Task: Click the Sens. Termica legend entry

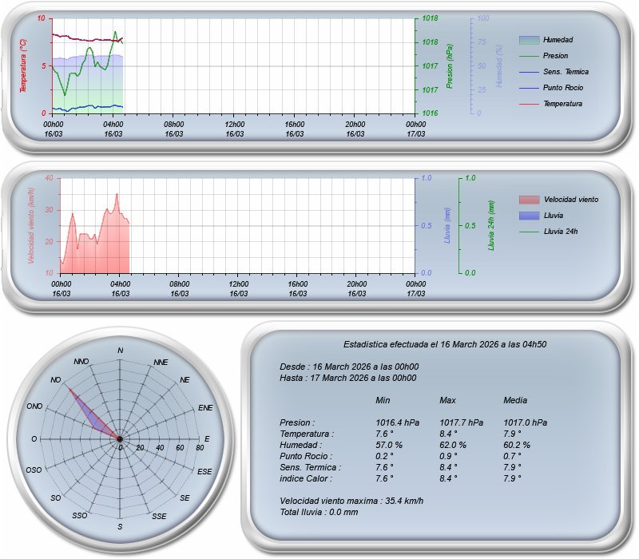Action: pos(565,72)
